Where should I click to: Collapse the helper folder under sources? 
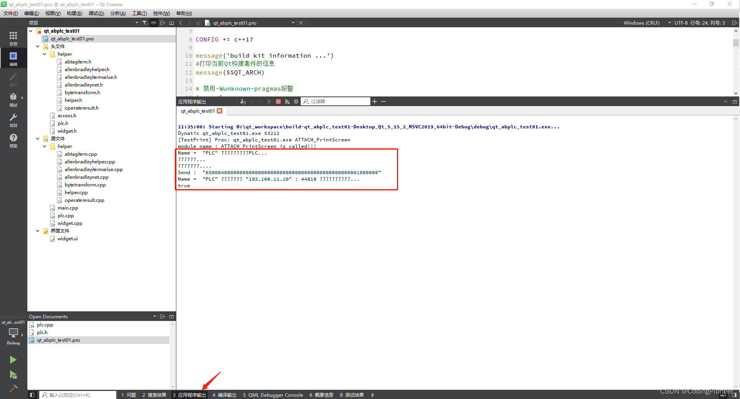45,146
